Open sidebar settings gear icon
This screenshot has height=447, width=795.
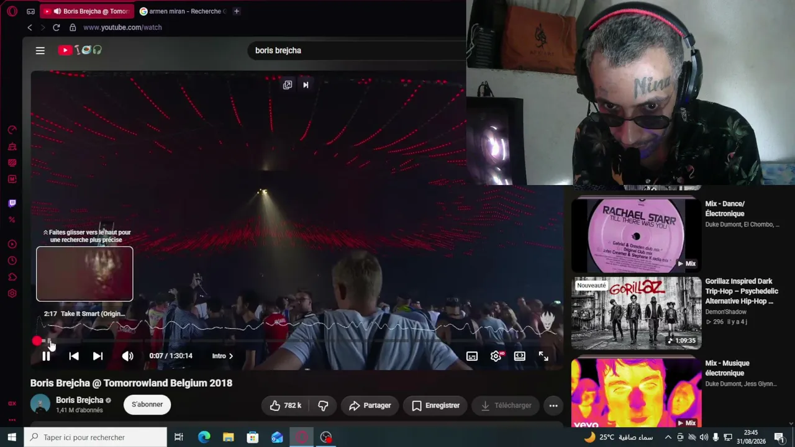pos(12,294)
